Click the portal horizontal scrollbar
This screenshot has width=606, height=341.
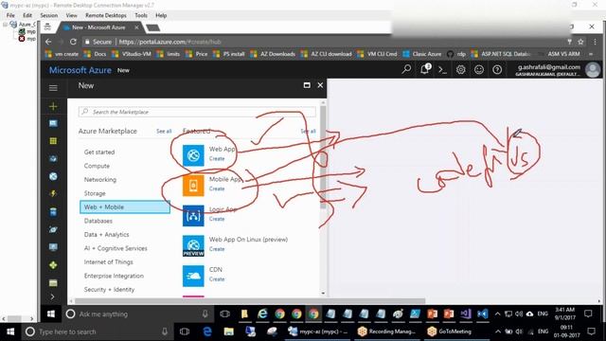tap(250, 301)
